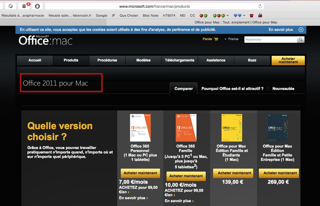Buy Famille et Petite Entreprise Acheter maintenant
Screen dimensions: 320x206
pos(279,173)
